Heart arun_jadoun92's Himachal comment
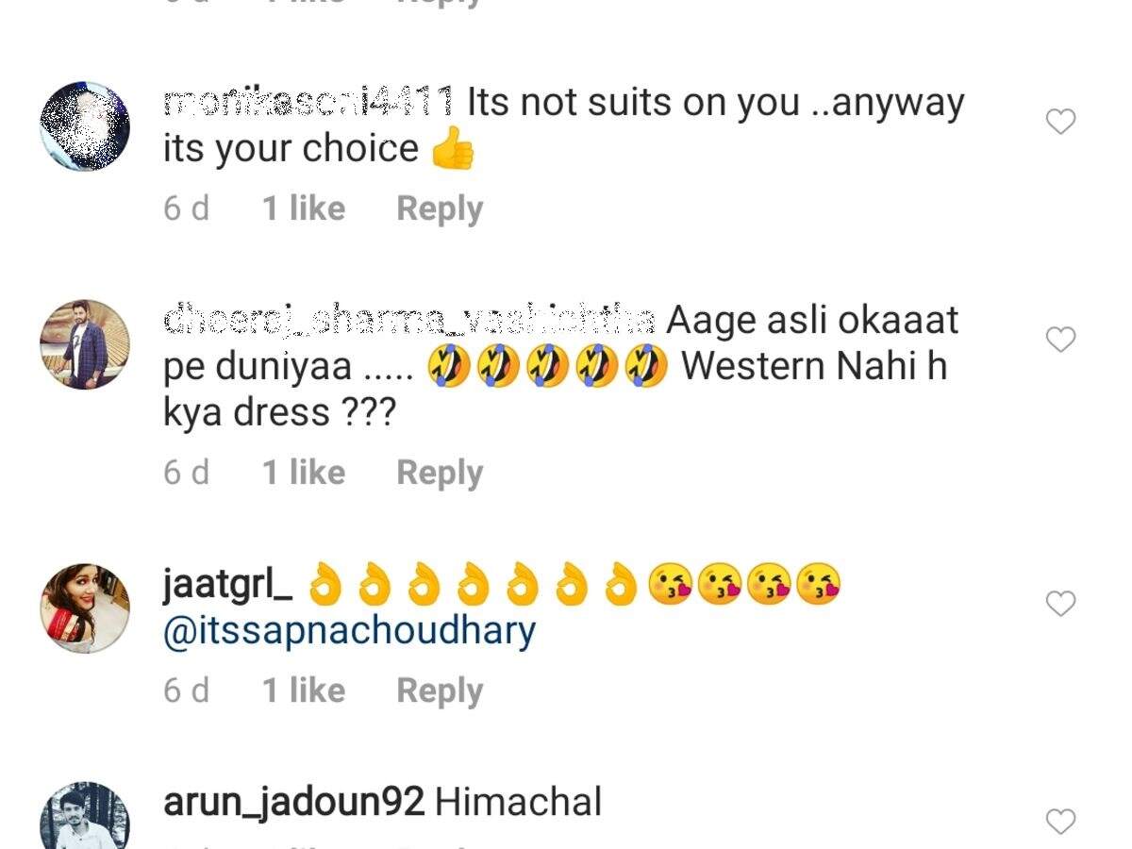 1061,822
